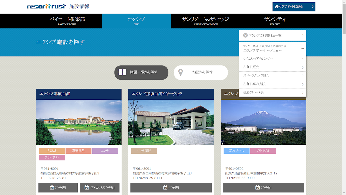346x195 pixels.
Task: Click ザ・ロッジご予約 button
Action: [x=100, y=188]
